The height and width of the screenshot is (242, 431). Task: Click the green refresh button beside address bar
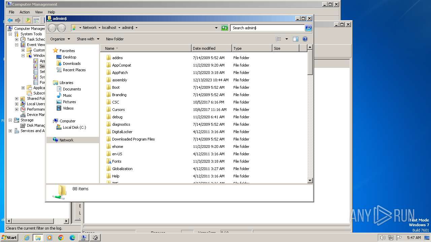(225, 28)
